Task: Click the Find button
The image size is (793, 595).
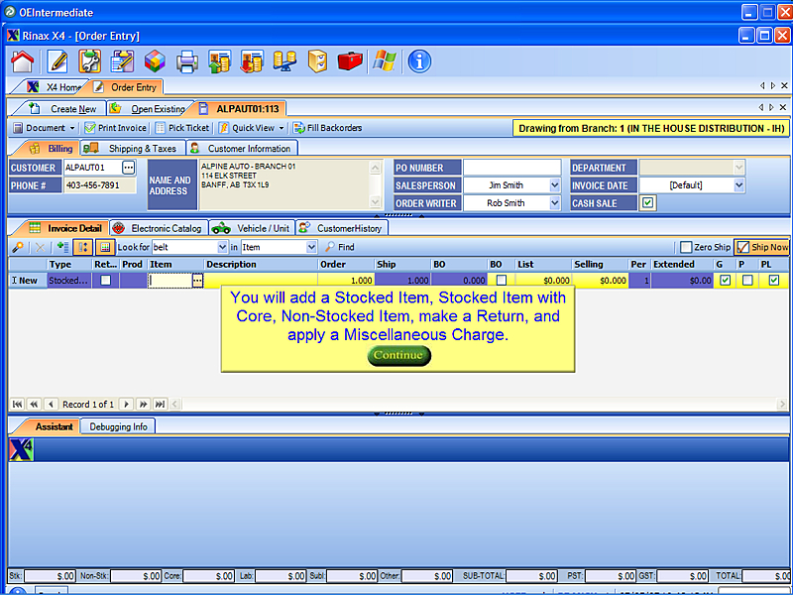Action: pos(340,247)
